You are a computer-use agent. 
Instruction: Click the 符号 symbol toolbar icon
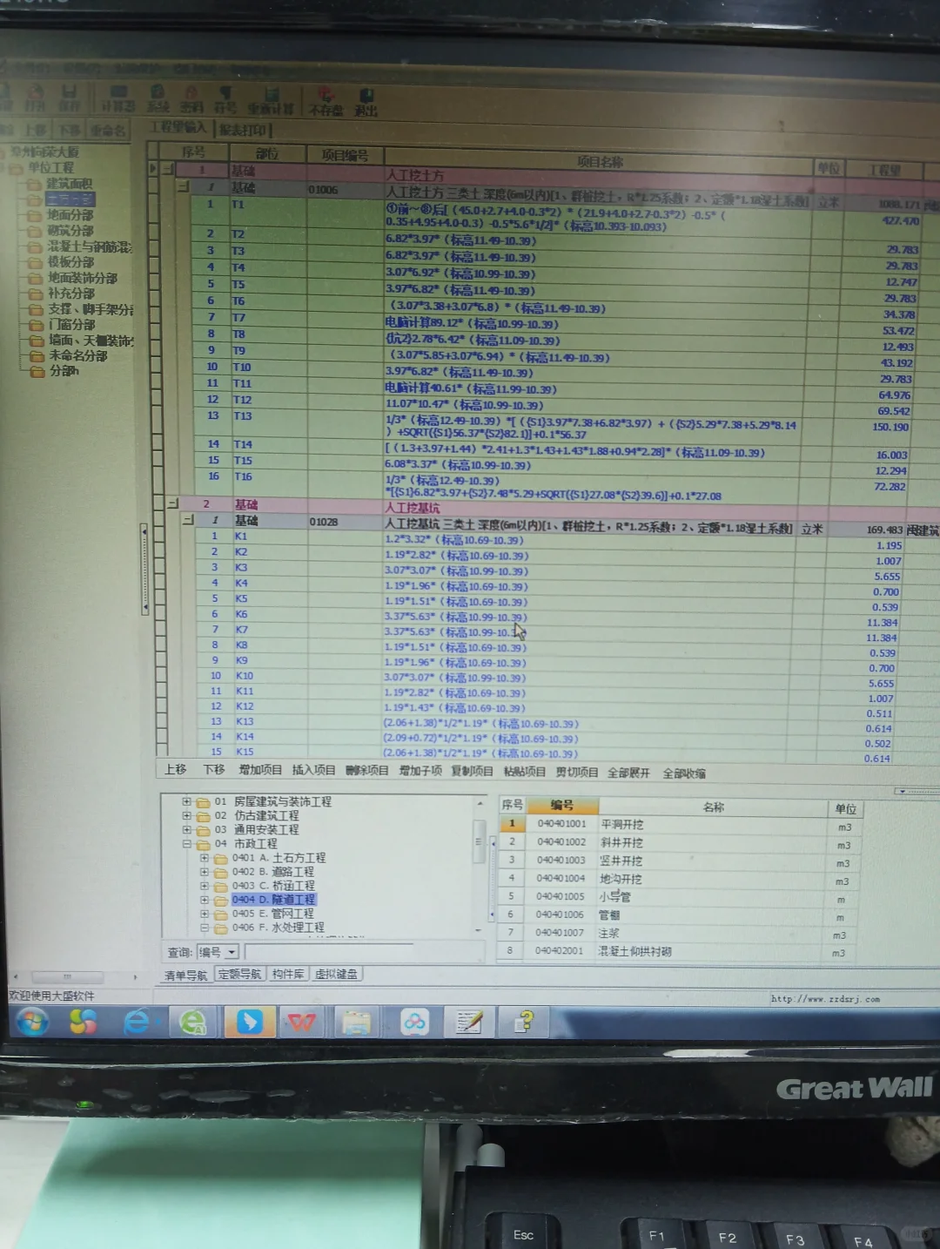pyautogui.click(x=225, y=100)
